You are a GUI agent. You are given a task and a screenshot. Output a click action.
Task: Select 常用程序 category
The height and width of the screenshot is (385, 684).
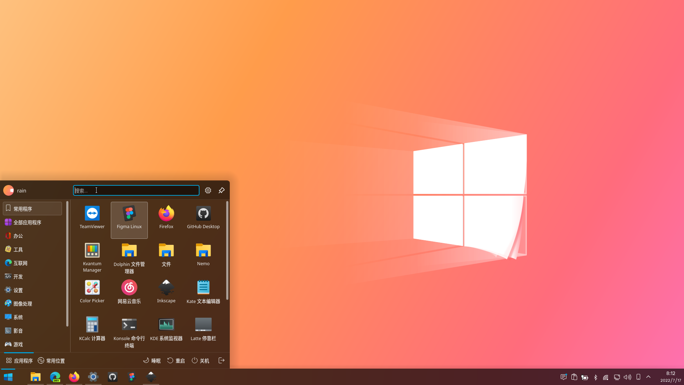pyautogui.click(x=32, y=209)
